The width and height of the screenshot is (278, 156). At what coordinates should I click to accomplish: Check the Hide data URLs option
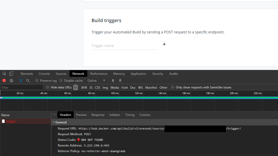[47, 87]
